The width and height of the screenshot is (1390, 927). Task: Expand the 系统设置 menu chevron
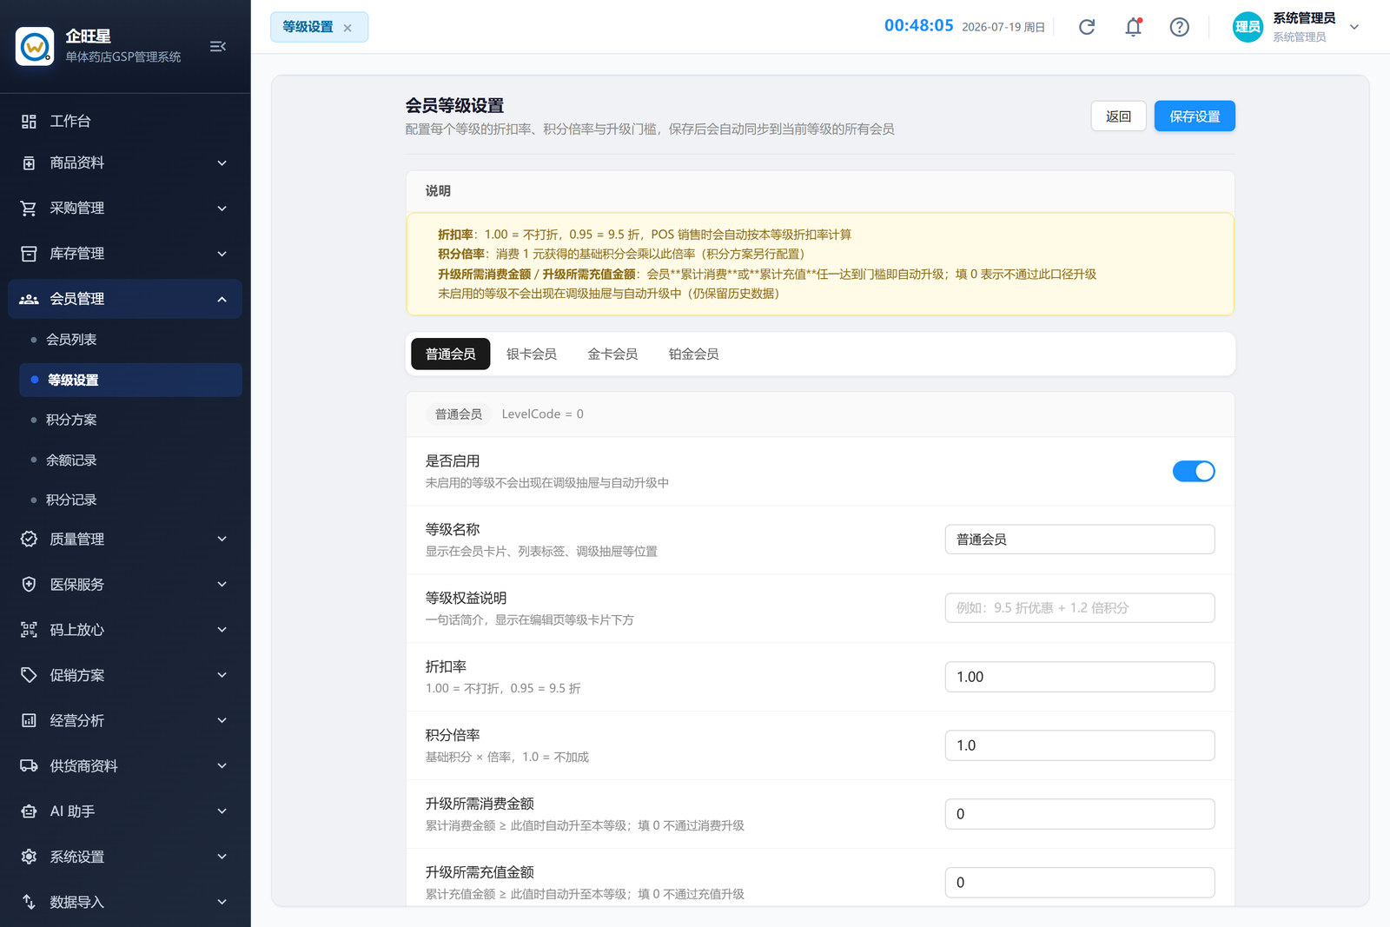click(x=222, y=857)
